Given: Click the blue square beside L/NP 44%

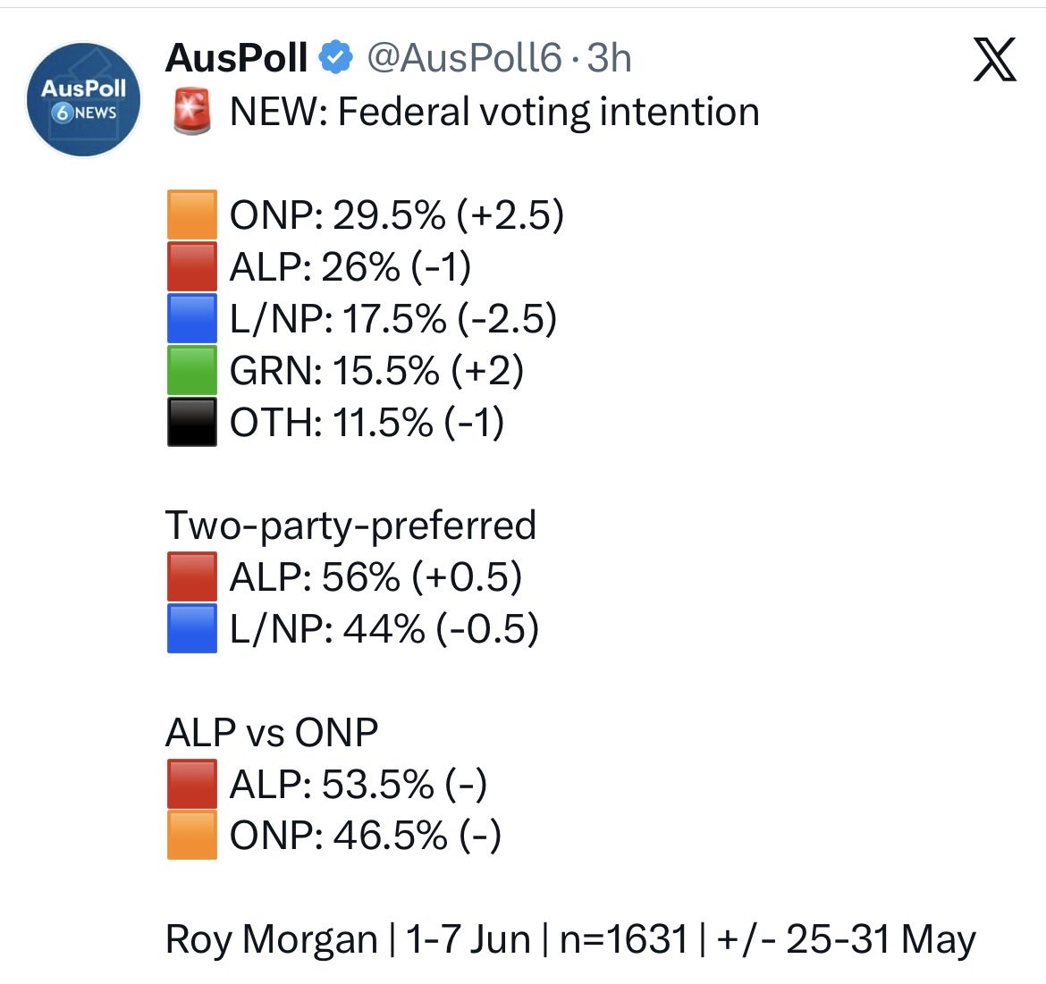Looking at the screenshot, I should pos(192,628).
